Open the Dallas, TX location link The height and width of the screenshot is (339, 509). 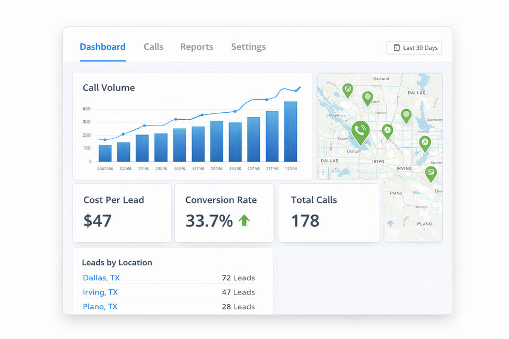tap(101, 278)
